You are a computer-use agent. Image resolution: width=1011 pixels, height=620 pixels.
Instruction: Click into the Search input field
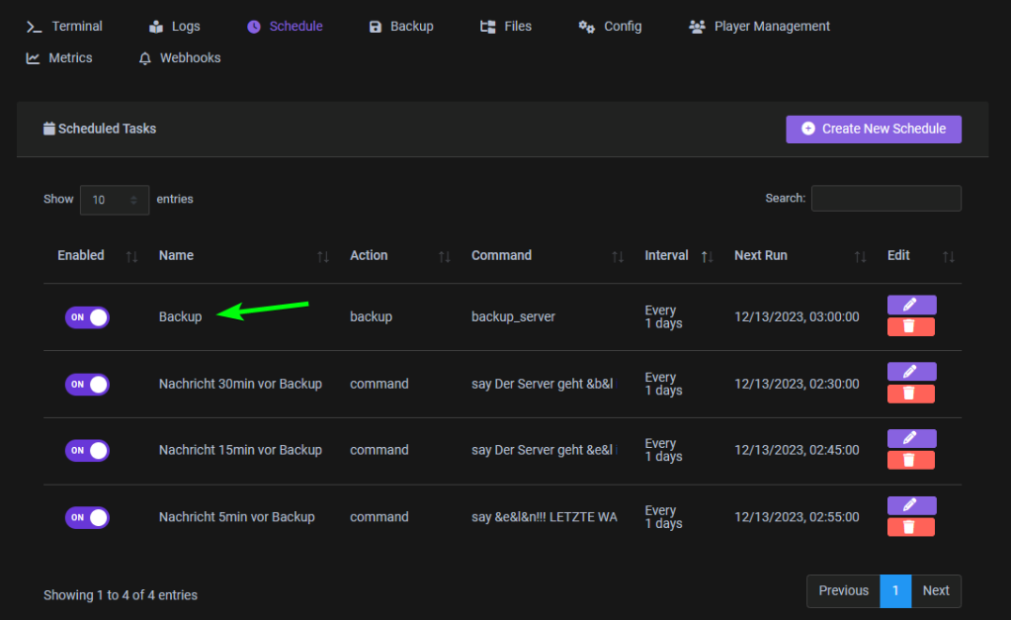click(885, 199)
